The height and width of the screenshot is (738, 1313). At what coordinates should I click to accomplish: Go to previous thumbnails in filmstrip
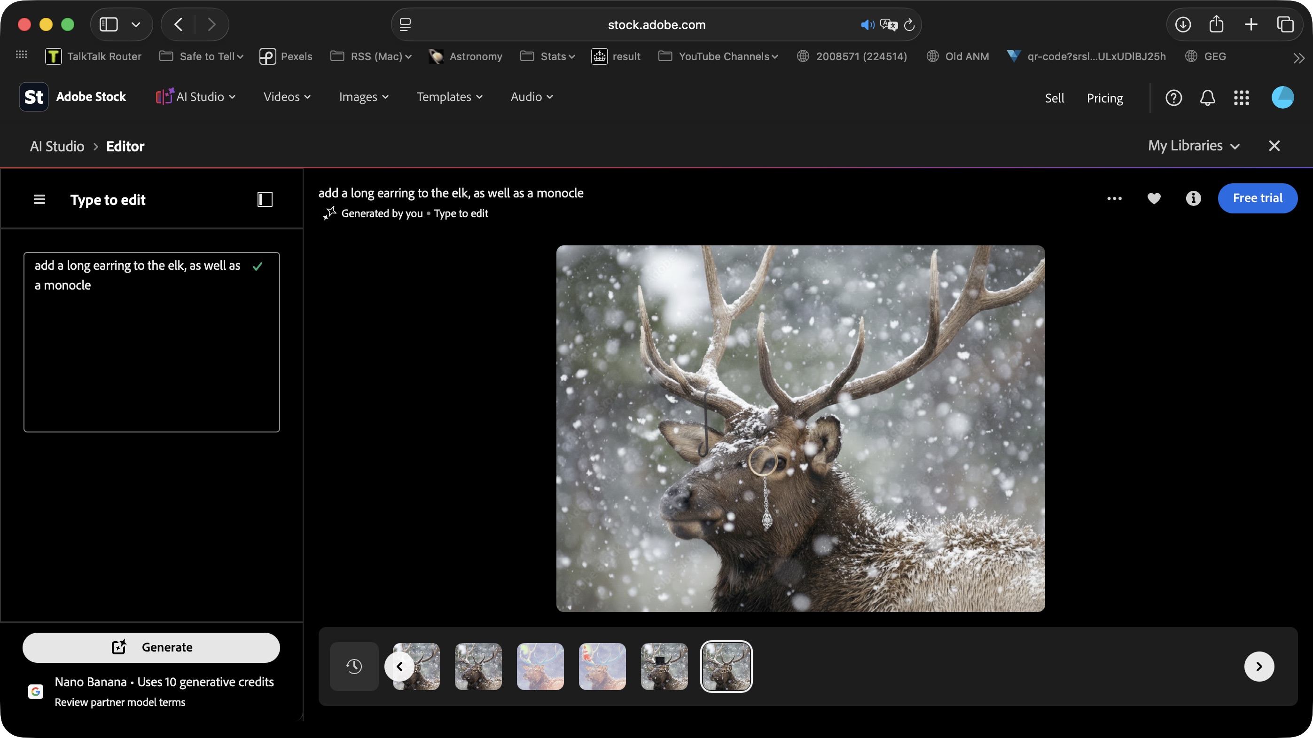[399, 666]
